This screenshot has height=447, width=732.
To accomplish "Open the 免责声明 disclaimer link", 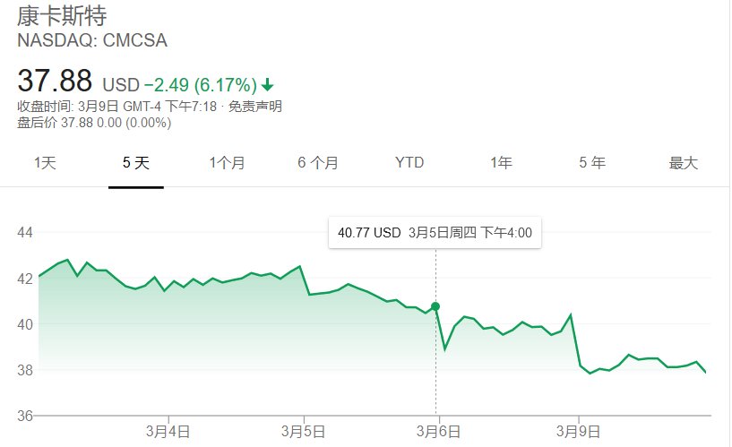I will point(254,107).
